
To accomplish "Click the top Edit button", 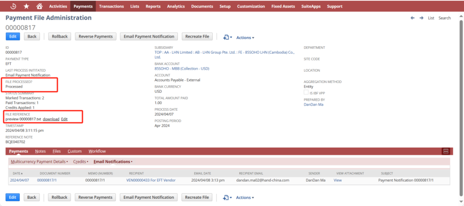I will [x=13, y=36].
